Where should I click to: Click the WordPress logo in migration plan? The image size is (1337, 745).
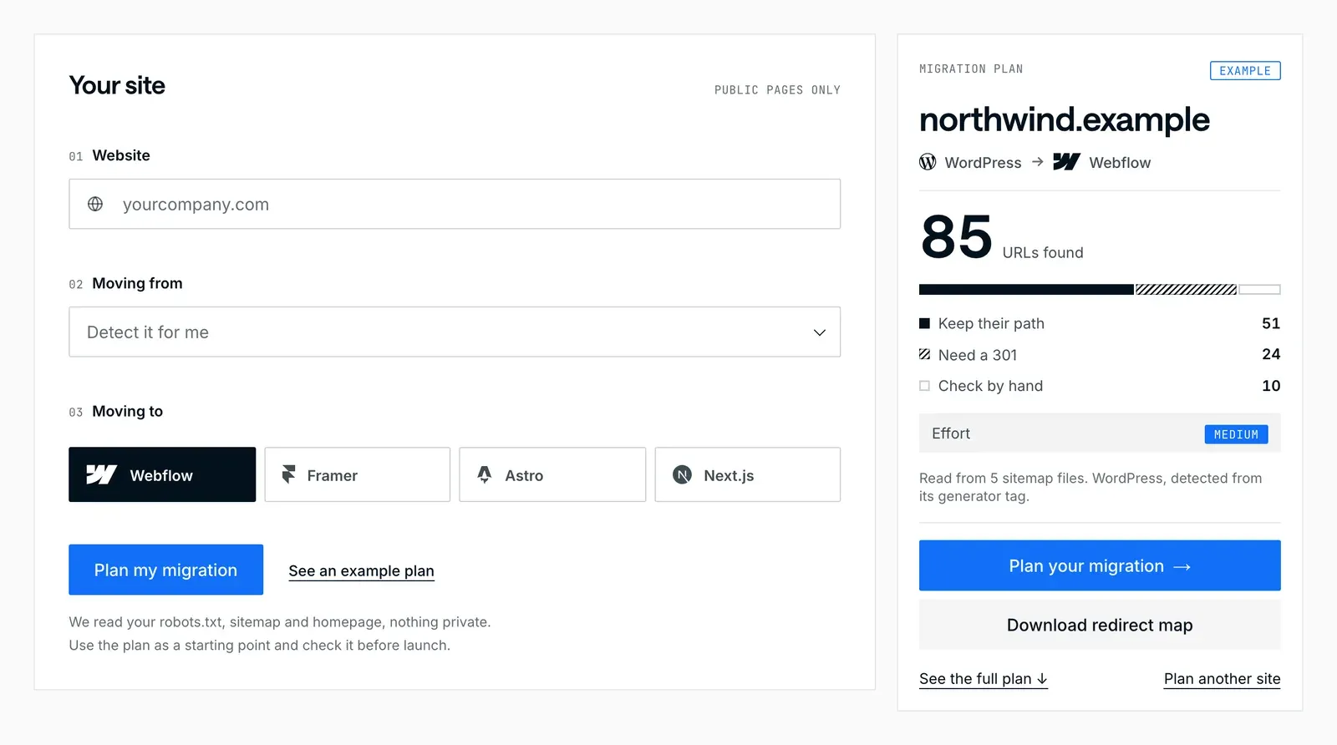pyautogui.click(x=928, y=162)
